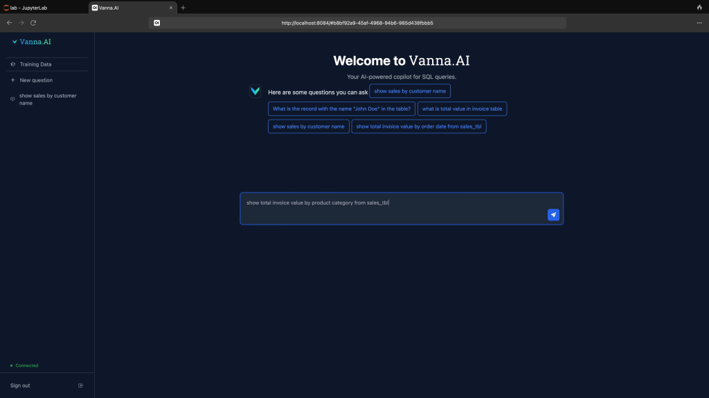Click the flame icon in top-right corner
The height and width of the screenshot is (398, 709).
tap(699, 8)
